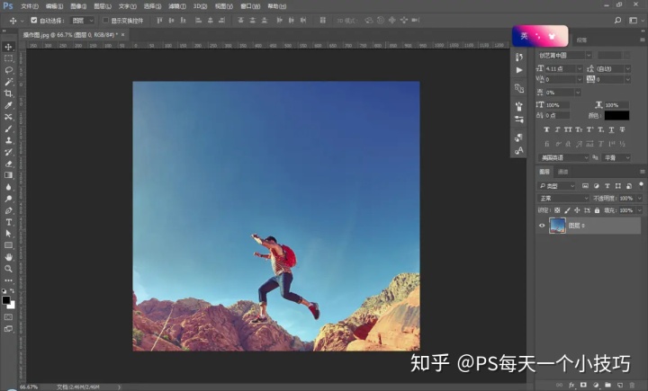Select the Eyedropper tool

8,105
